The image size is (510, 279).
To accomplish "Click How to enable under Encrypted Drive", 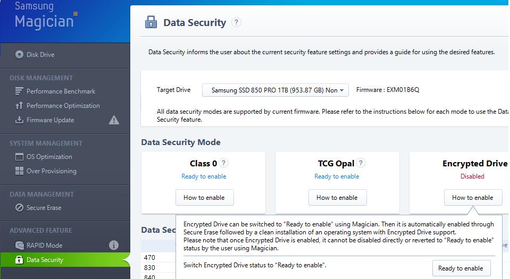I will [x=473, y=198].
